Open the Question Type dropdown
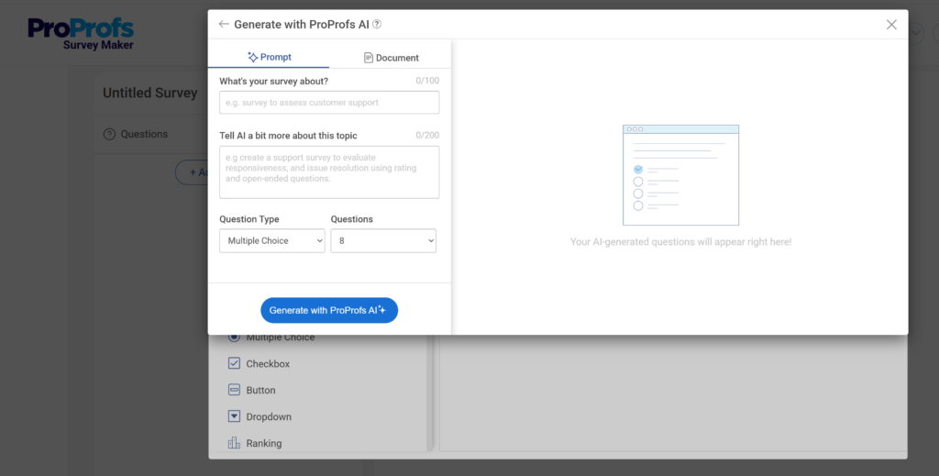 pos(272,240)
